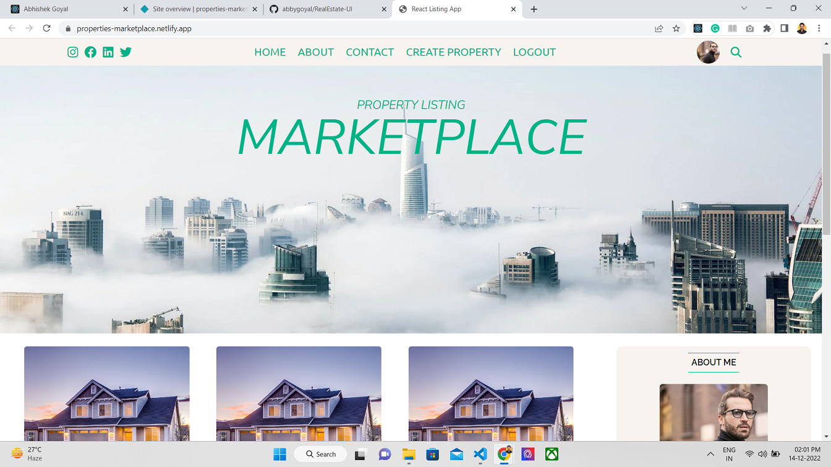Open the Xbox app from the taskbar
Viewport: 831px width, 467px height.
click(x=552, y=454)
